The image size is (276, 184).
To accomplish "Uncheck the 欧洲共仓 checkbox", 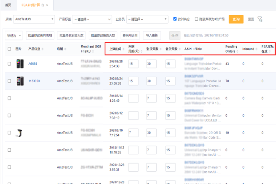I will (175, 19).
